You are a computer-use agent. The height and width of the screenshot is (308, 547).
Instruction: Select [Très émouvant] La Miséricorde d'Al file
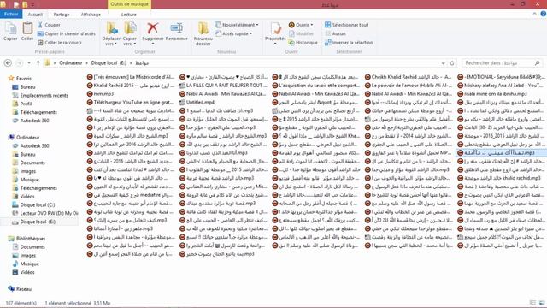(x=131, y=77)
